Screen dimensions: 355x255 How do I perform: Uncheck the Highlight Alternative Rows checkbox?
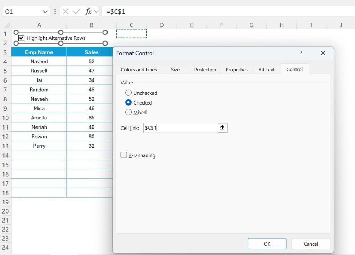[22, 38]
